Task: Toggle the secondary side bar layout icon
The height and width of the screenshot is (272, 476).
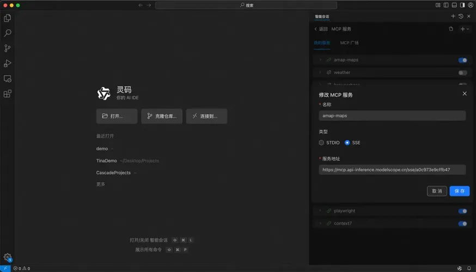Action: 462,5
